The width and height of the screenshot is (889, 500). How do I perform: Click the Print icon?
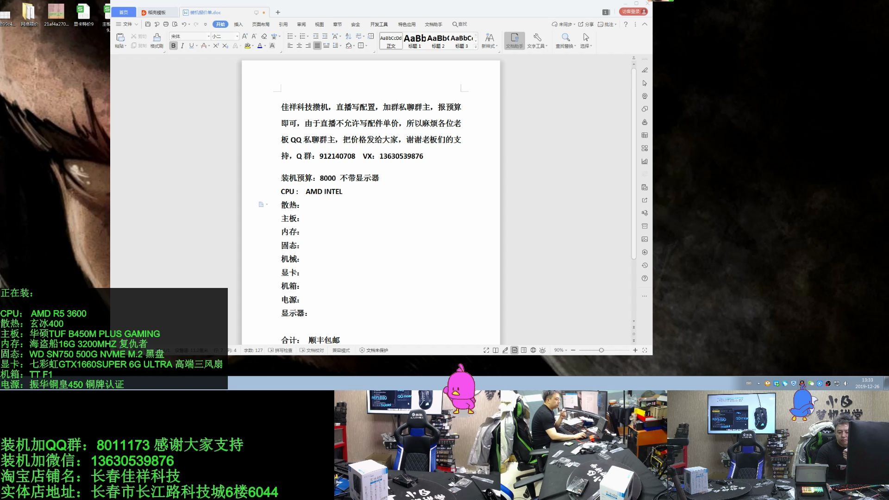[166, 24]
